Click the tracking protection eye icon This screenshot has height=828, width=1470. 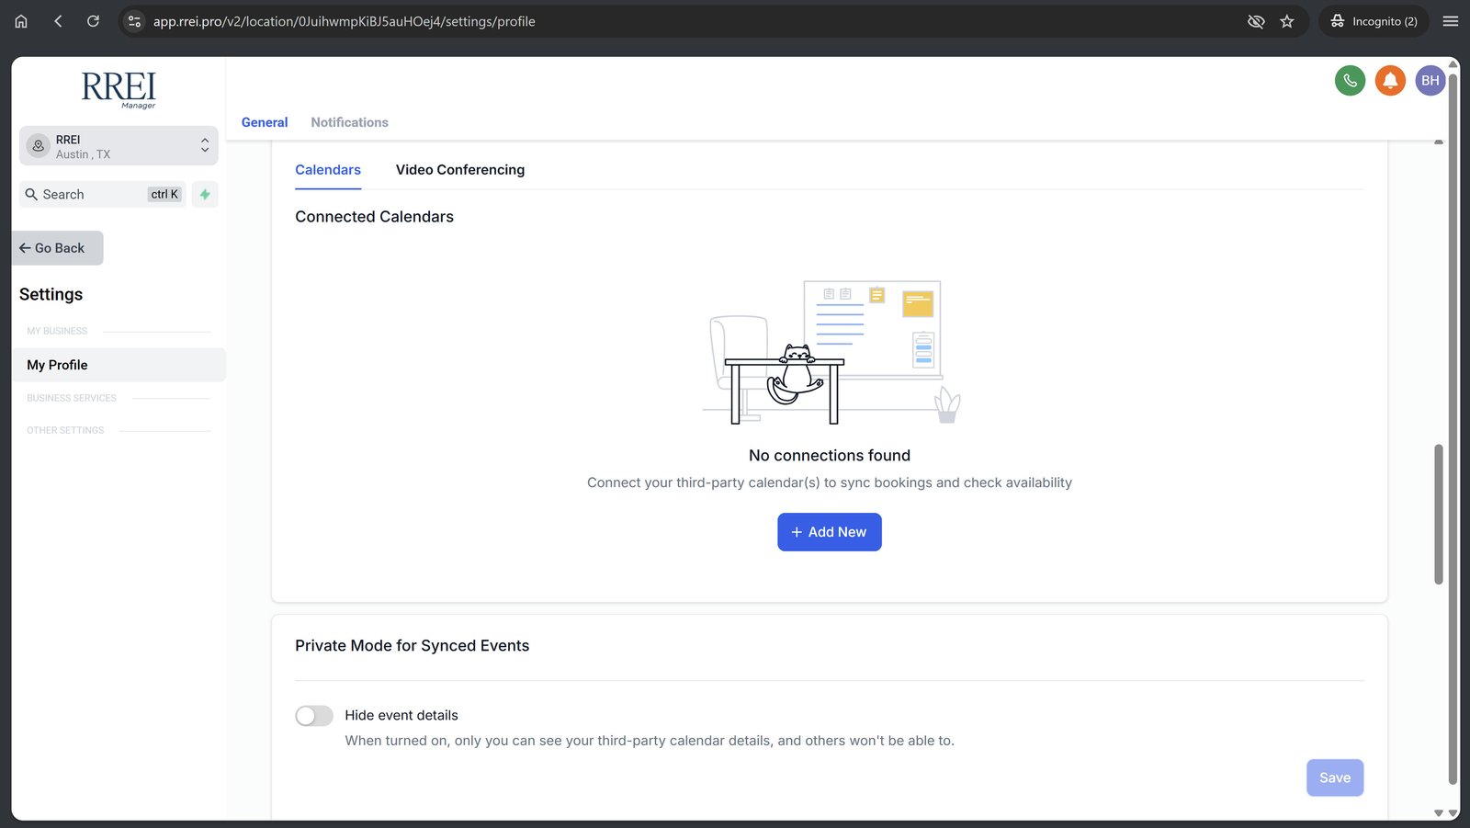(1256, 21)
